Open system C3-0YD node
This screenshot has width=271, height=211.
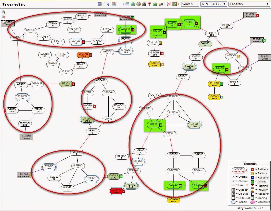66,84
